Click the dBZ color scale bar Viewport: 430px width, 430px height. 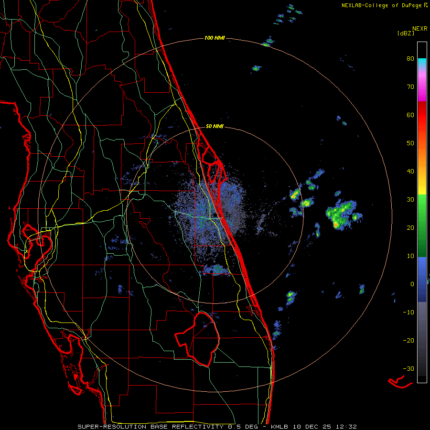(422, 212)
